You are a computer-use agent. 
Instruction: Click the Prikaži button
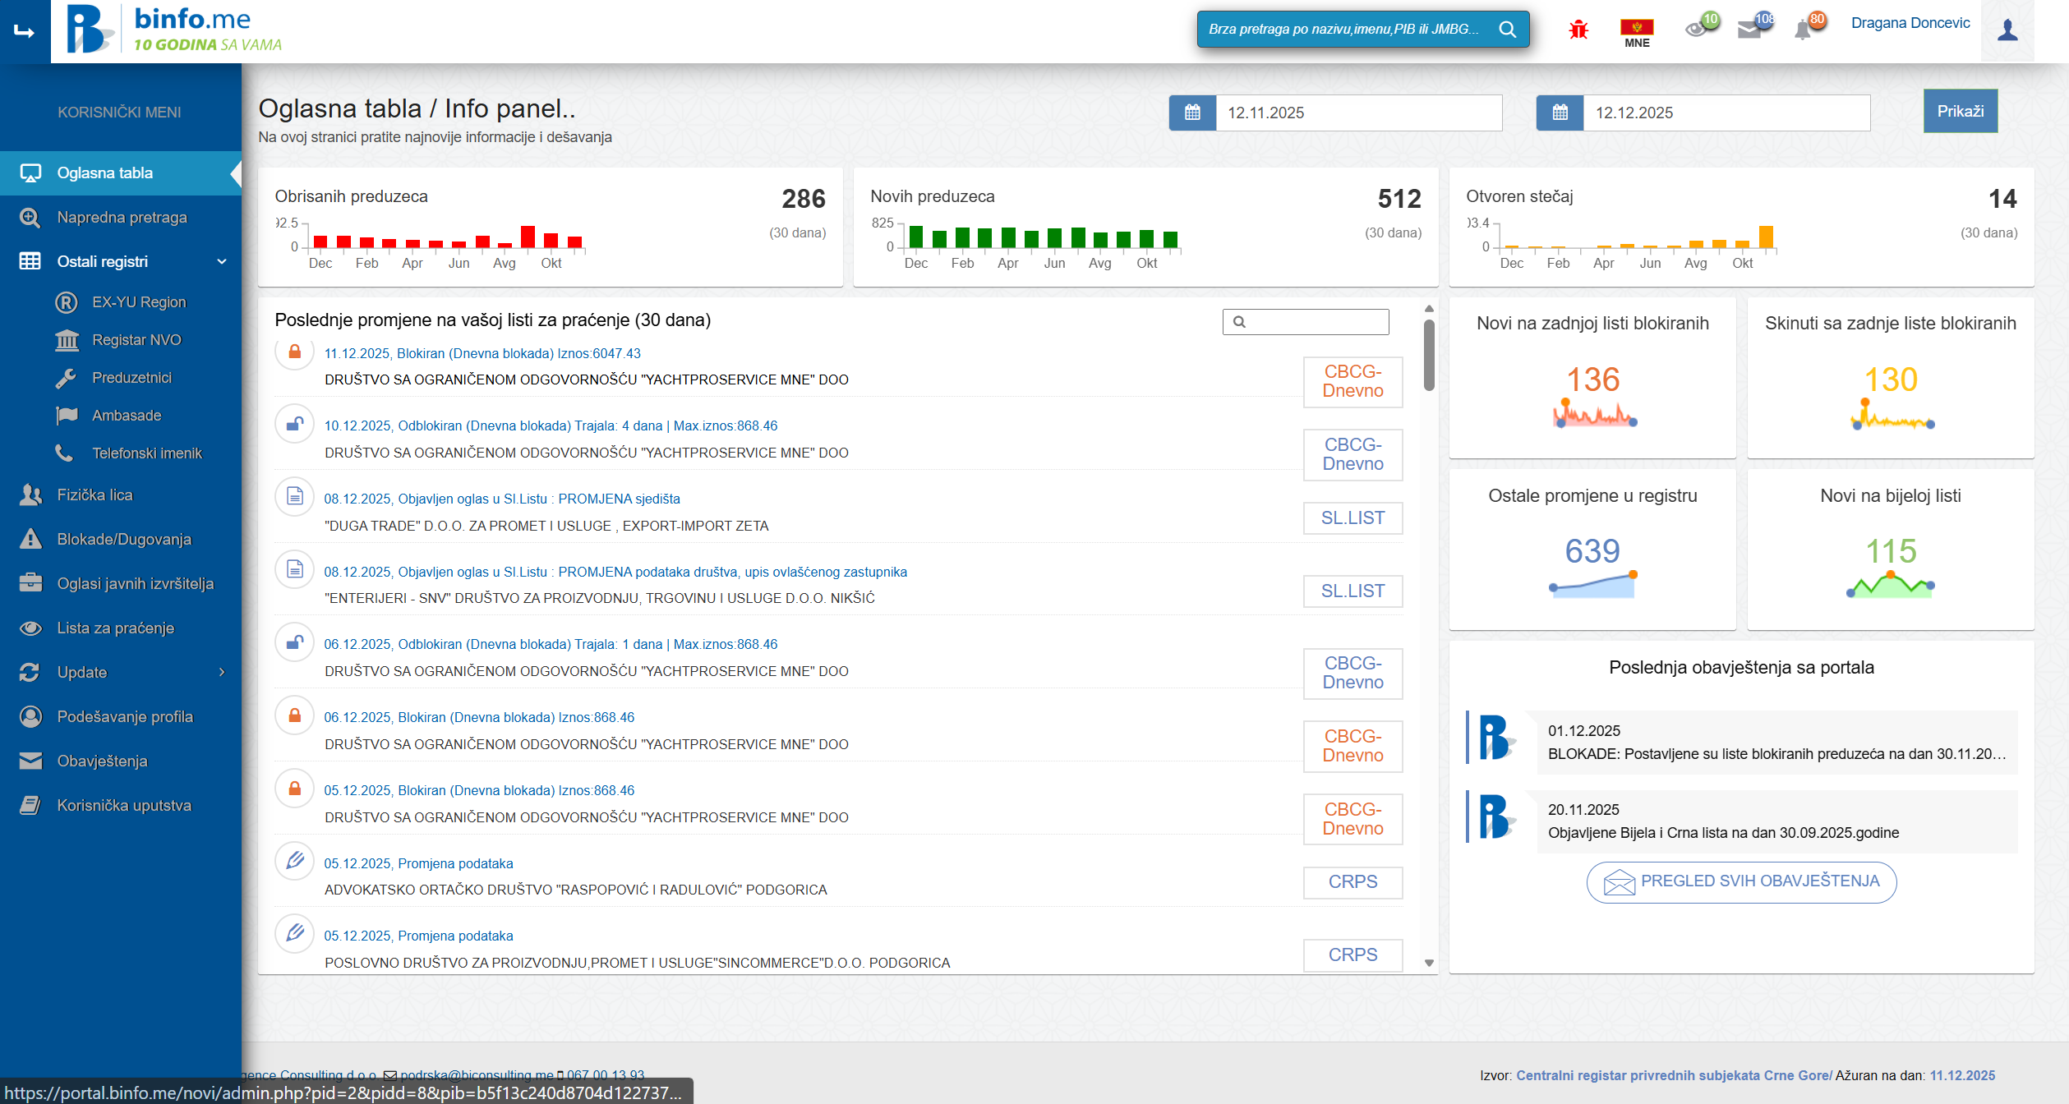click(x=1961, y=110)
